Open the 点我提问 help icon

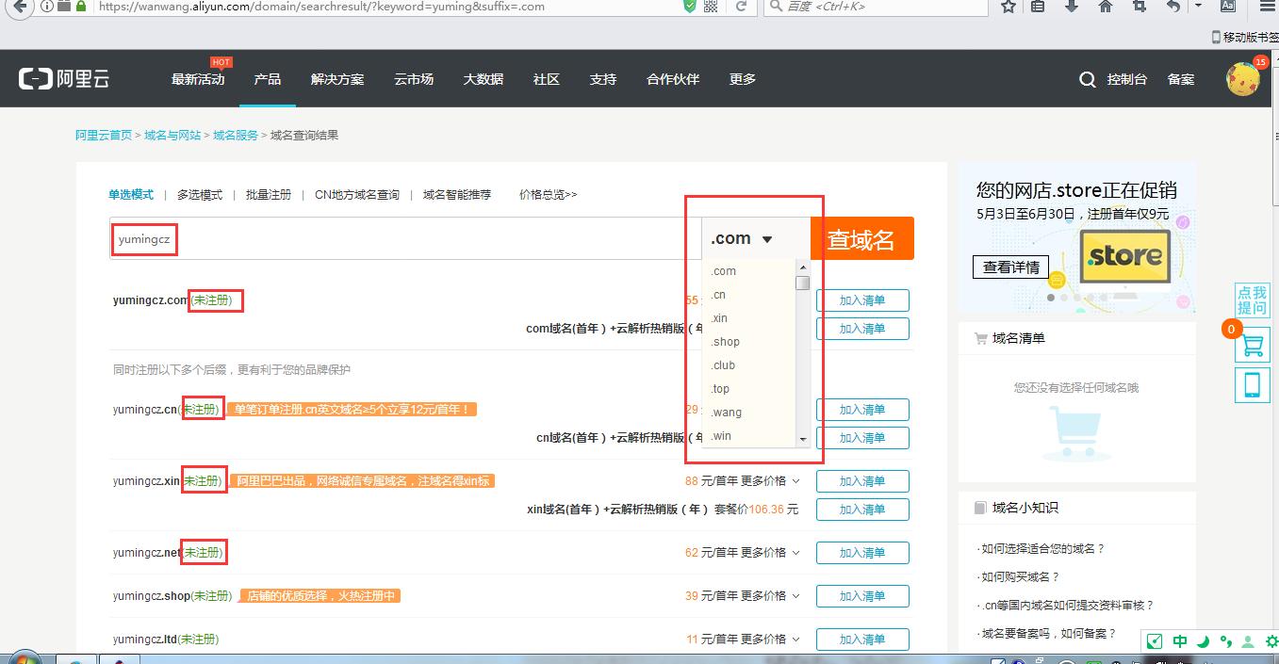point(1252,300)
